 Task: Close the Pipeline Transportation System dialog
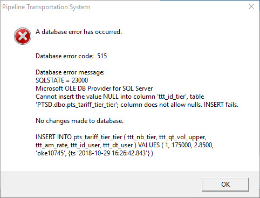click(x=251, y=6)
